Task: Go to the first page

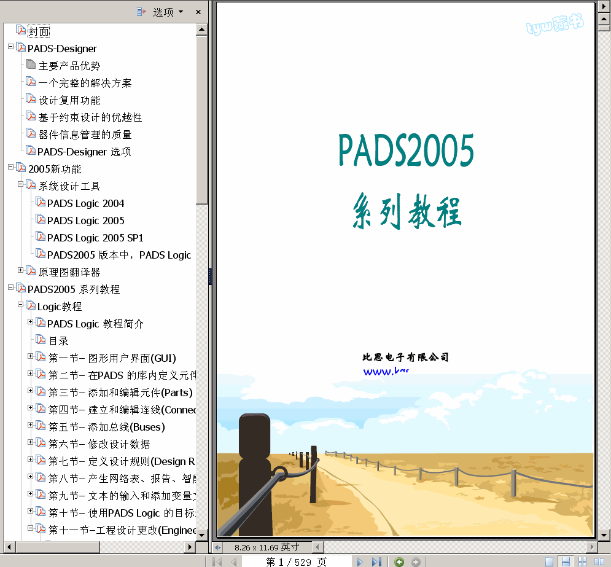Action: pyautogui.click(x=219, y=561)
